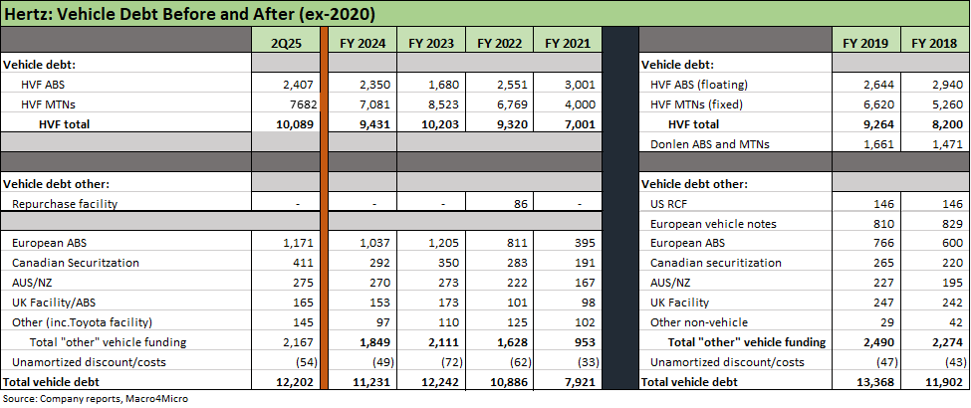Click the European ABS 2Q25 value '1,171'
This screenshot has width=971, height=408.
pyautogui.click(x=300, y=243)
